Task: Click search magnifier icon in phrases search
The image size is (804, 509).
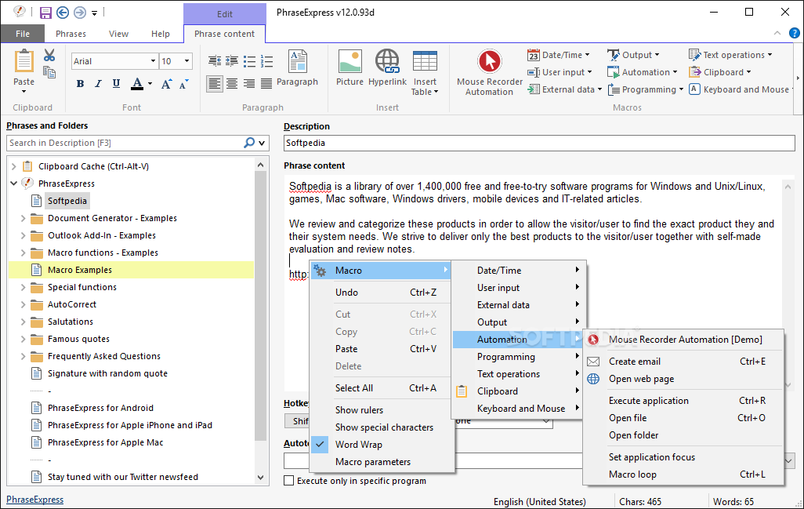Action: [249, 143]
